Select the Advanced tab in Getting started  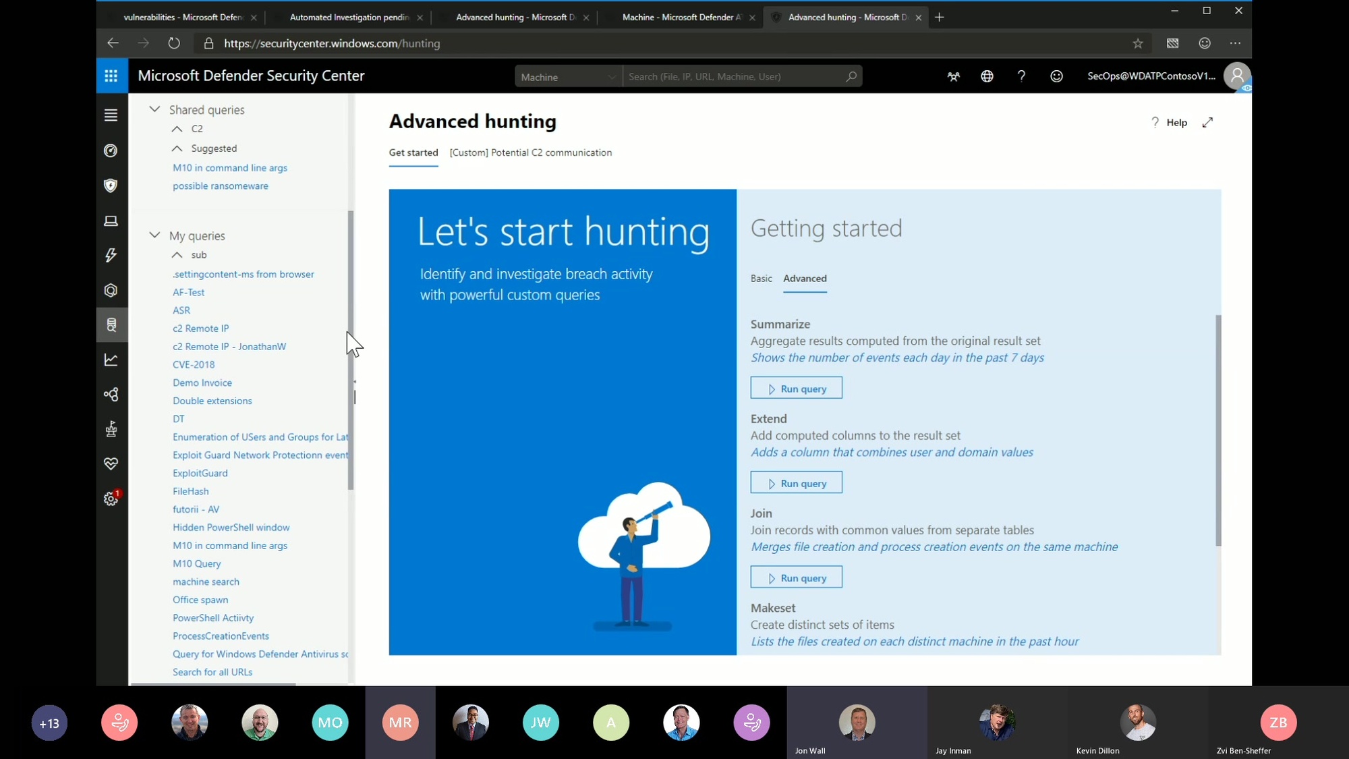point(805,278)
